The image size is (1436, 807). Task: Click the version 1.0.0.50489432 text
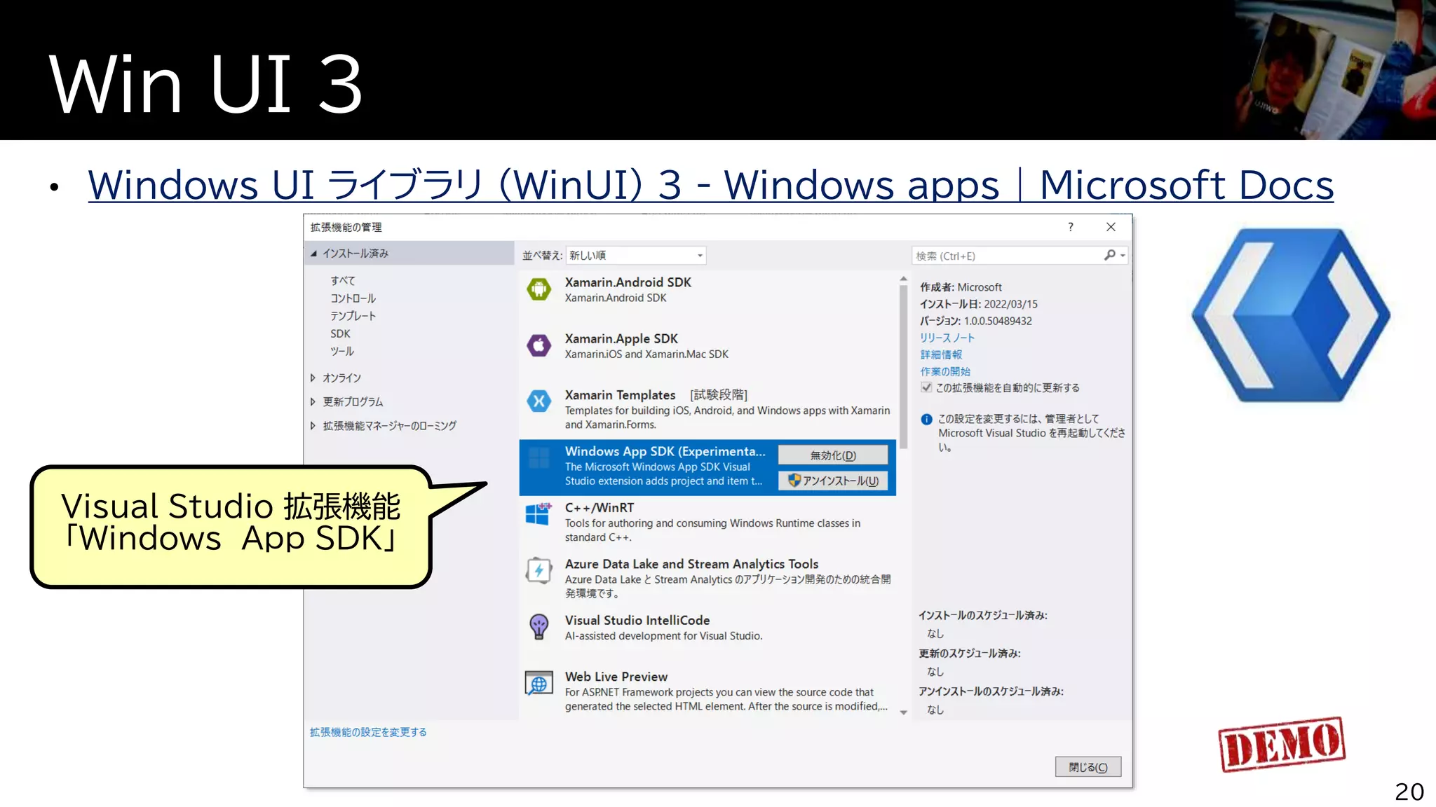[x=998, y=321]
